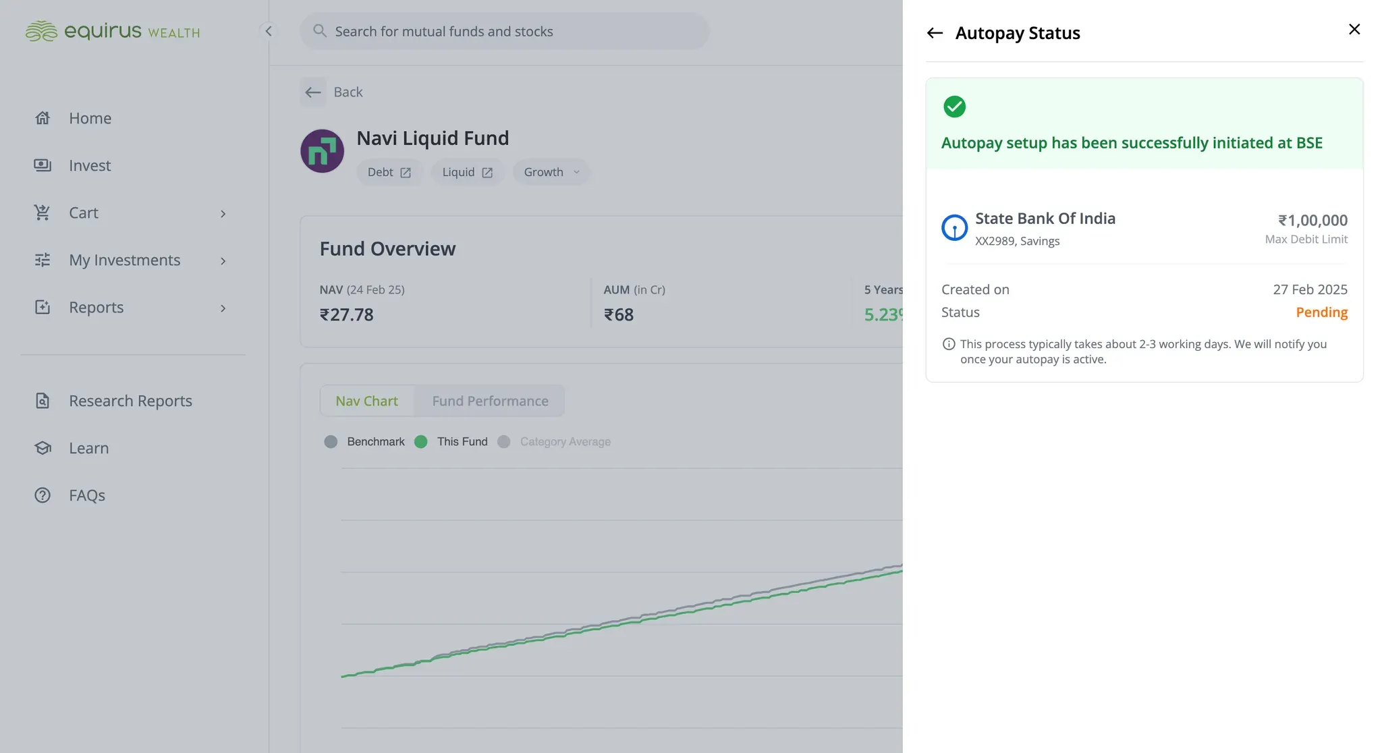Click the Invest money icon
Screen dimensions: 1382x753
click(x=43, y=165)
